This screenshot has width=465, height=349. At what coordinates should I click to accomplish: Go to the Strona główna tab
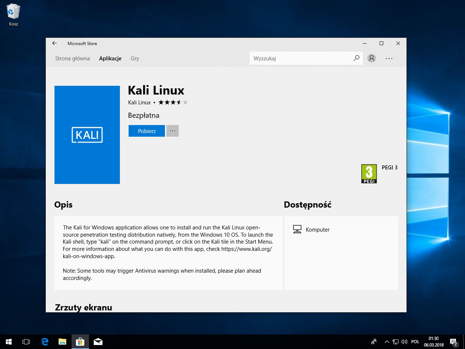72,58
